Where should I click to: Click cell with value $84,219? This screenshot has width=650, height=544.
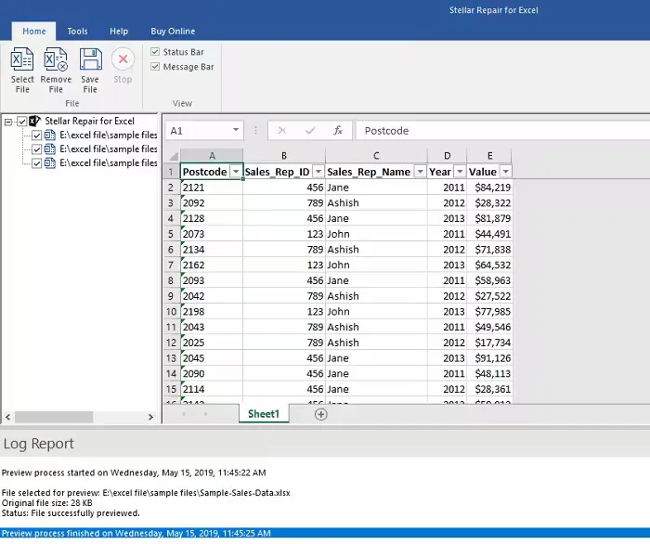(489, 188)
